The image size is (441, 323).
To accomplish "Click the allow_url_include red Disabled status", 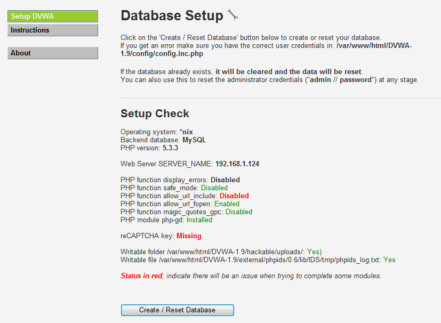I will [x=234, y=196].
